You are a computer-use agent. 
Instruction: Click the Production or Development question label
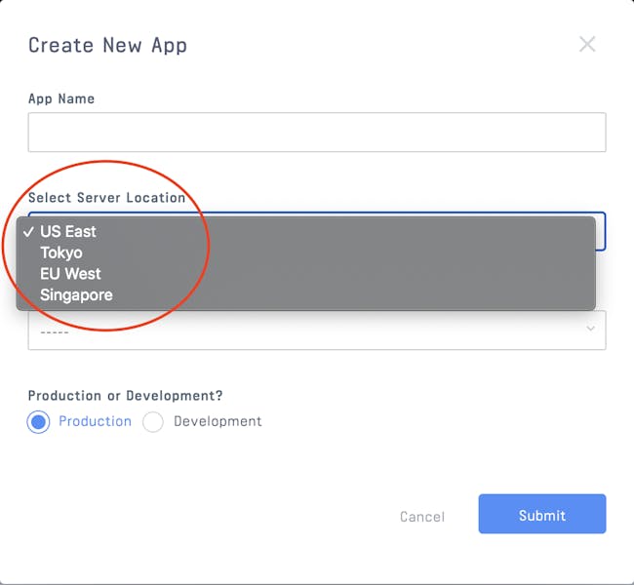click(126, 396)
